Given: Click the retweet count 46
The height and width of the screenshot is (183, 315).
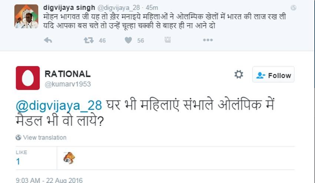Looking at the screenshot, I should [102, 40].
